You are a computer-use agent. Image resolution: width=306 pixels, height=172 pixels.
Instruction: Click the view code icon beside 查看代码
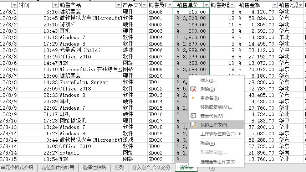tap(193, 116)
